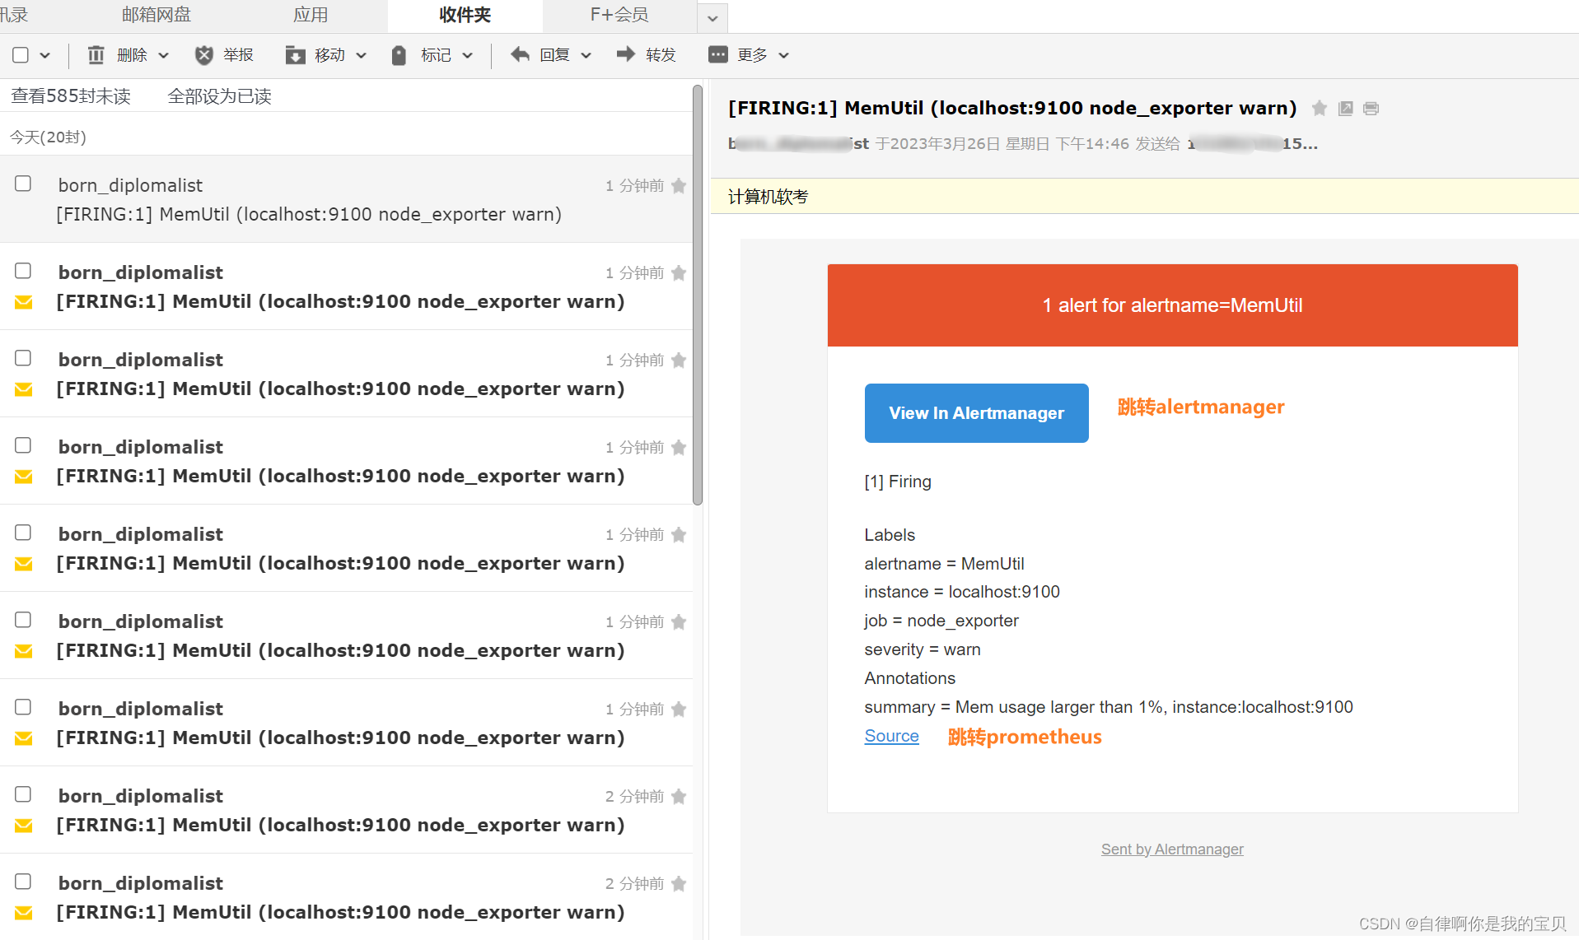
Task: Click the trash Delete icon in toolbar
Action: (x=96, y=55)
